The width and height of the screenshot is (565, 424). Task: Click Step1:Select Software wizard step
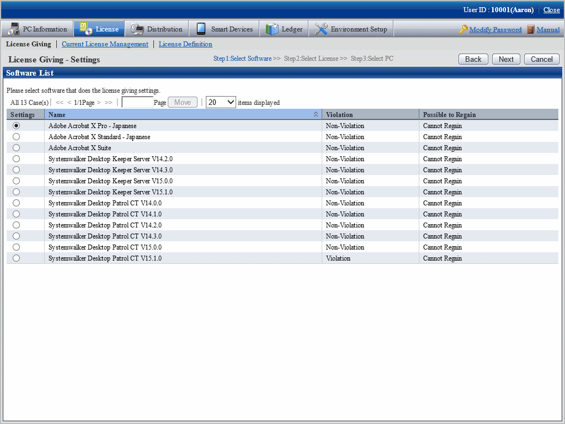pyautogui.click(x=243, y=59)
